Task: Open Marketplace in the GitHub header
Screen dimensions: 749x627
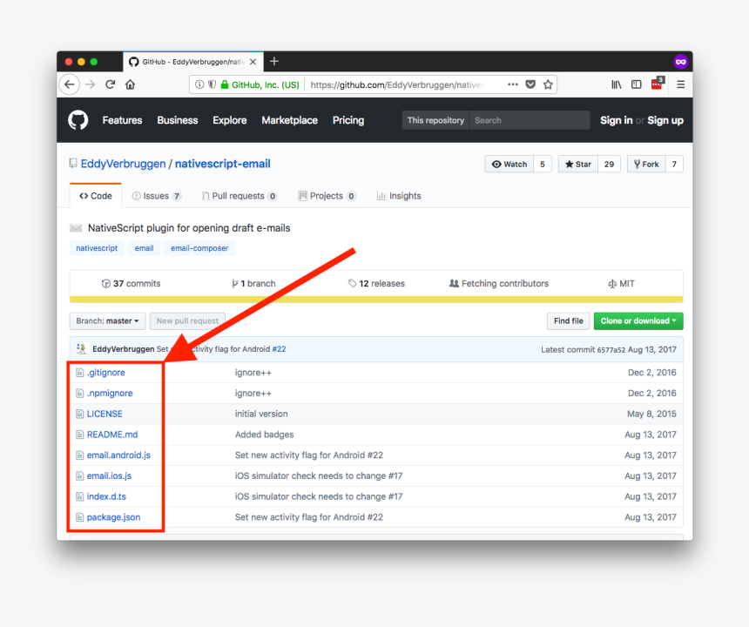Action: (289, 120)
